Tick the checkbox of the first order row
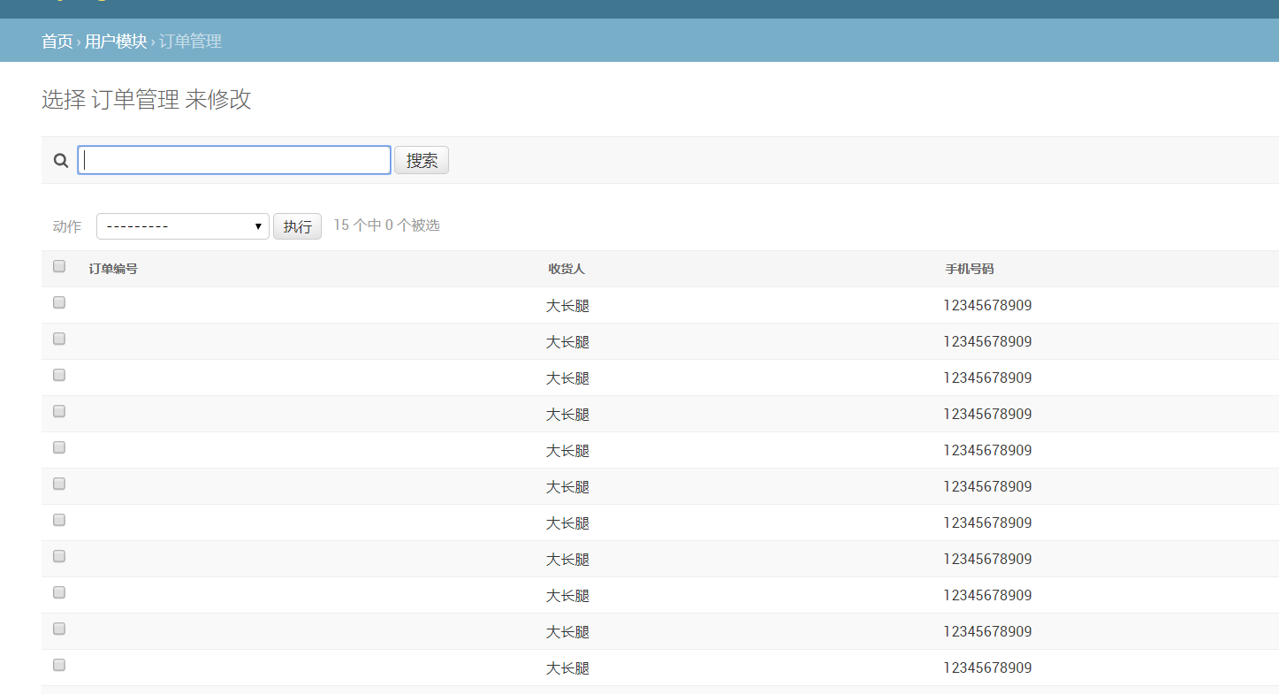This screenshot has height=694, width=1279. (59, 302)
